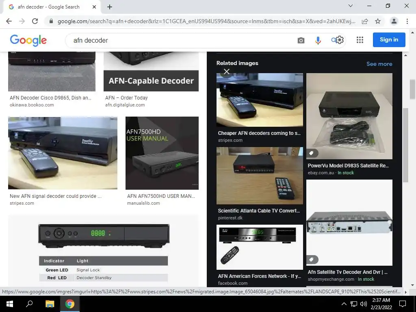Click product tag on PowerVu image

pos(312,153)
